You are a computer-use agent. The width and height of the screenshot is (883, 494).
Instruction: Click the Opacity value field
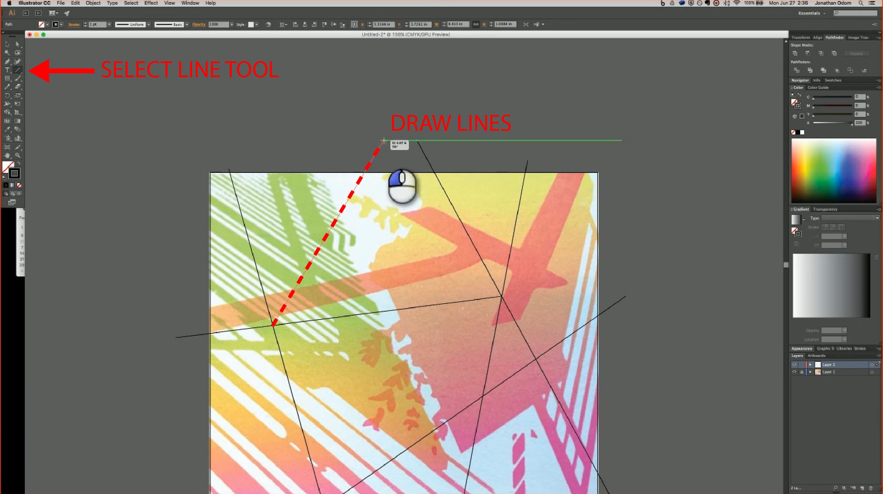pyautogui.click(x=218, y=25)
